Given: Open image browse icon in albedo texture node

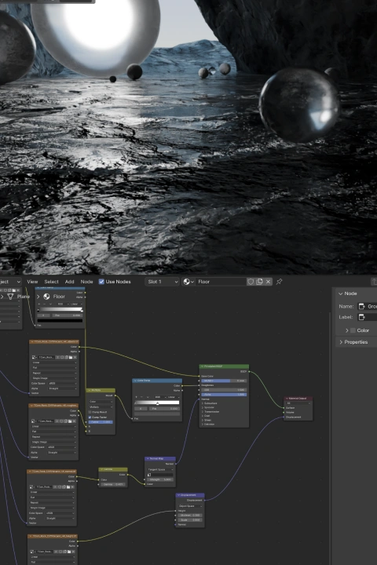Looking at the screenshot, I should point(34,358).
